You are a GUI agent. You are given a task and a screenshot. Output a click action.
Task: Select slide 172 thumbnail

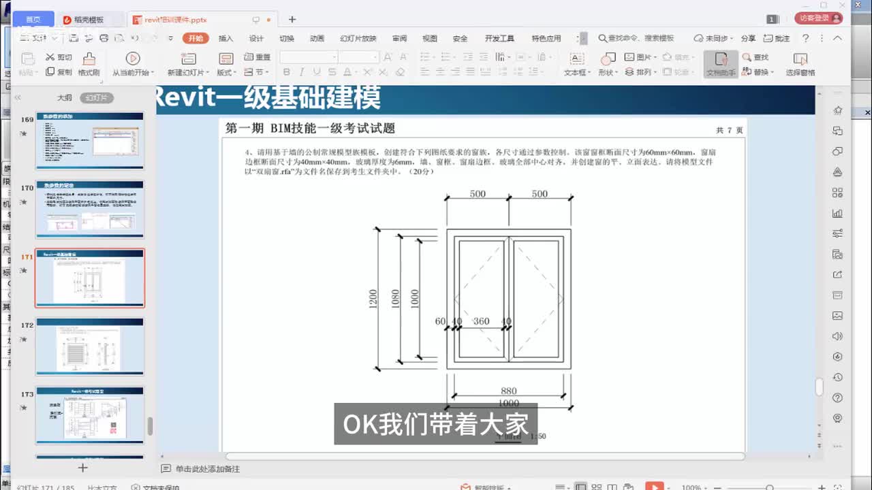click(x=90, y=346)
